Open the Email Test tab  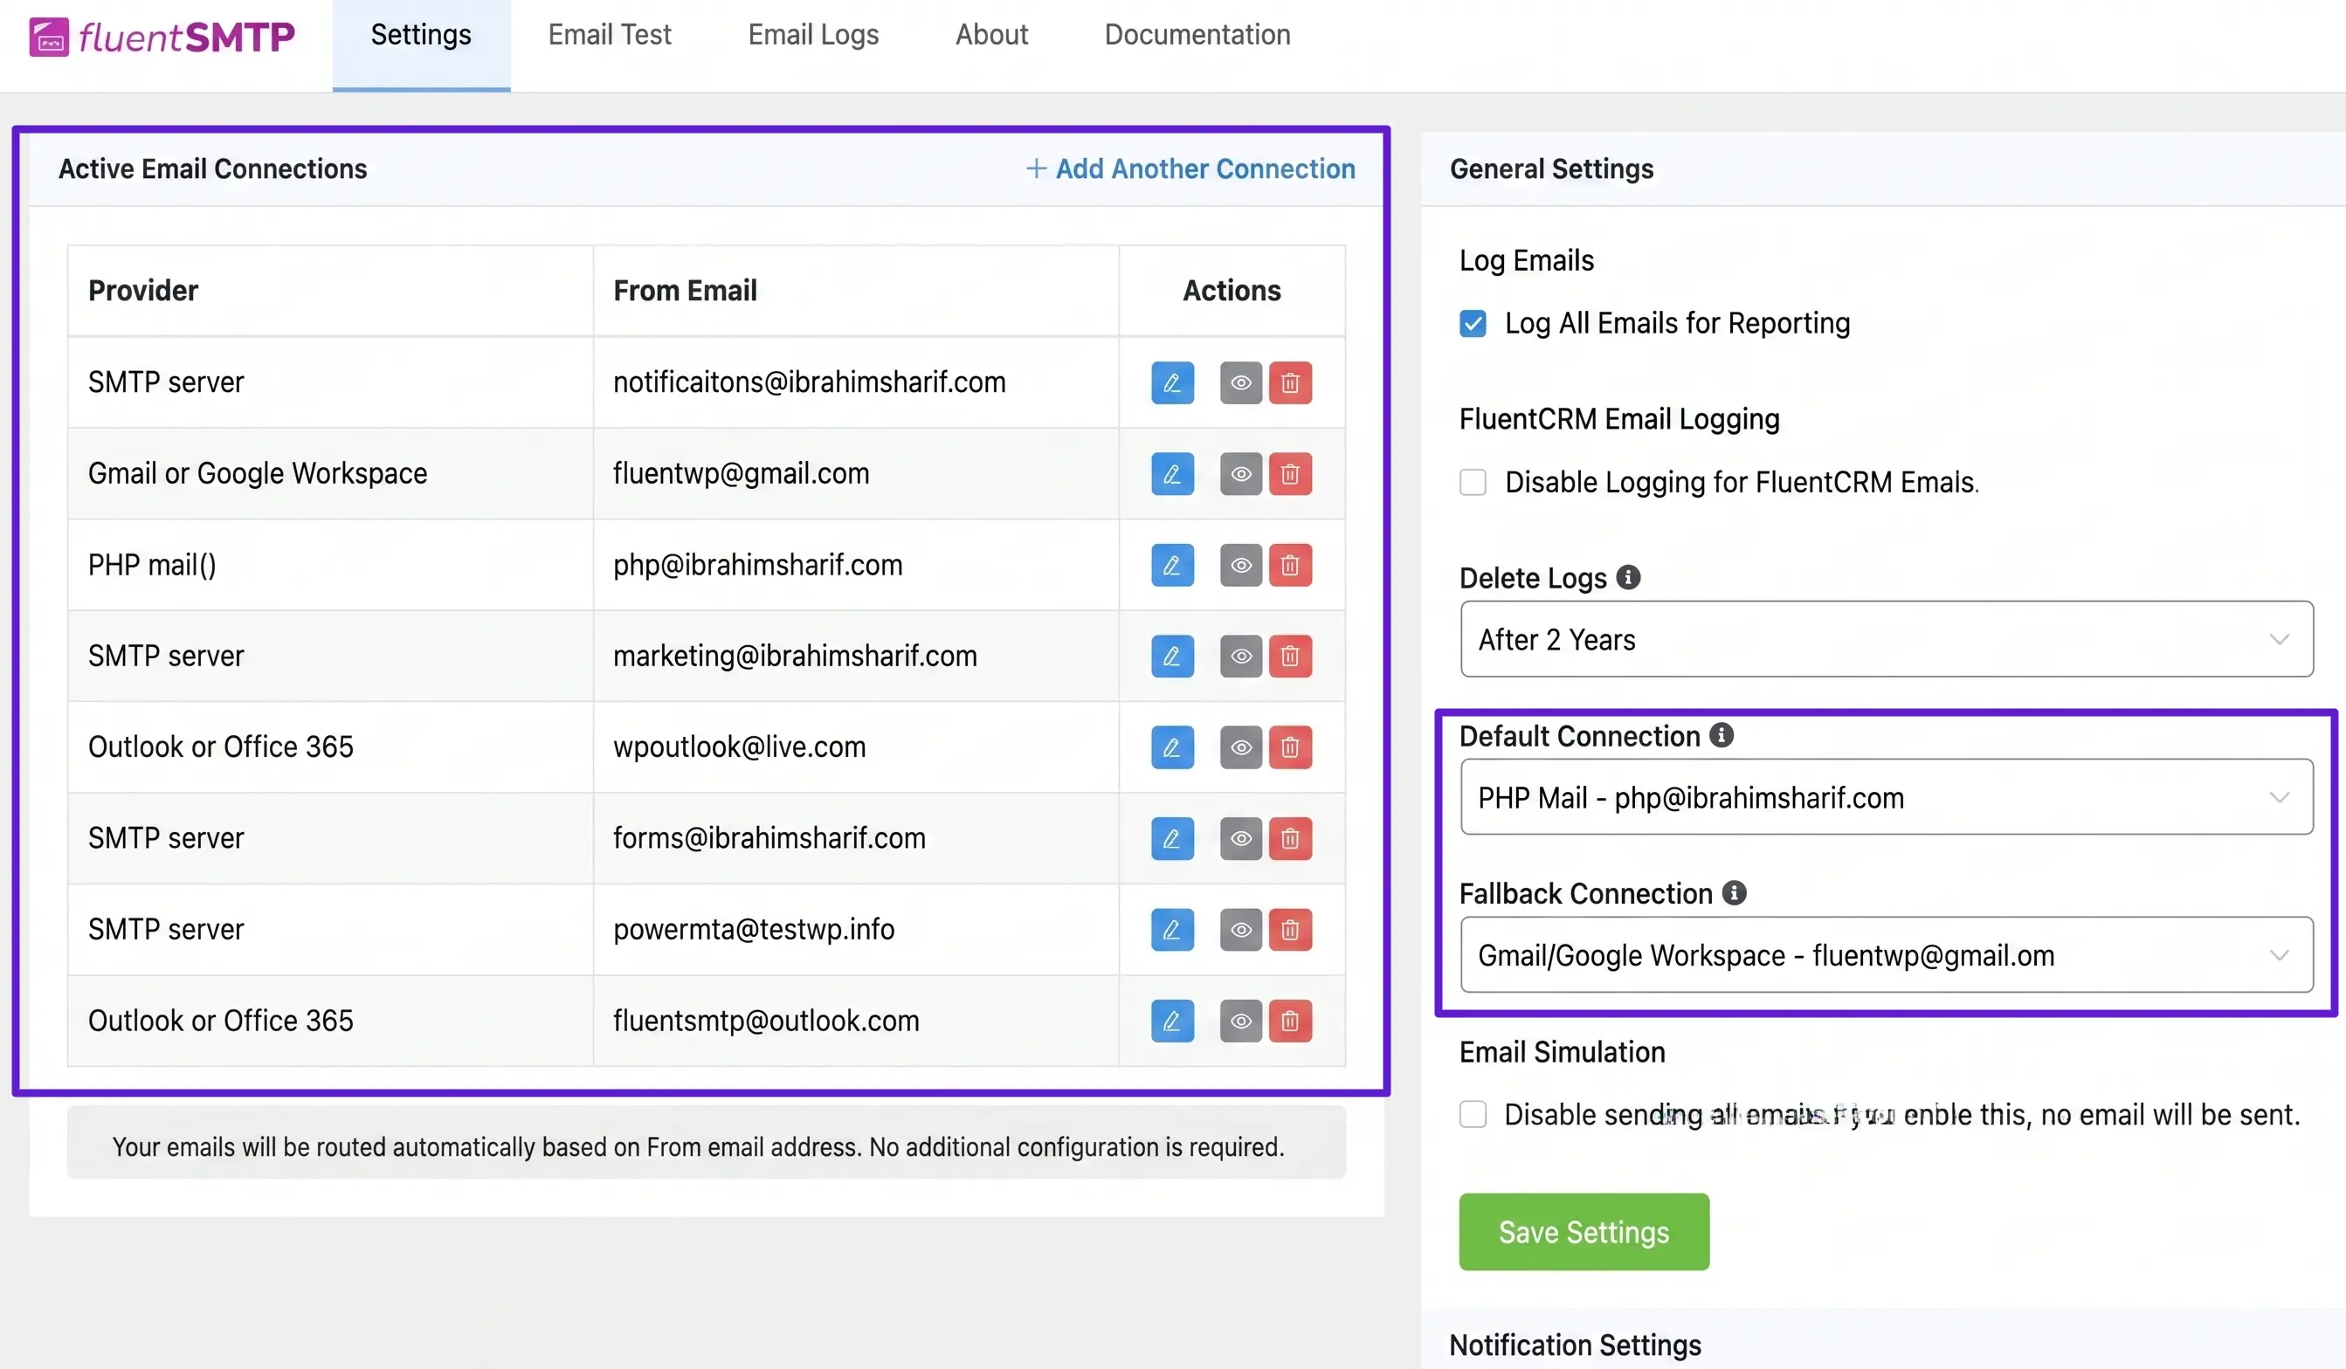(x=609, y=36)
